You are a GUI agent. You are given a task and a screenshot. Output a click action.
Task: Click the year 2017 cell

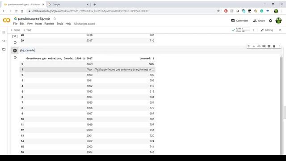89,41
